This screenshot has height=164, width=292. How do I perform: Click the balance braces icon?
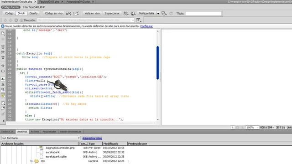pyautogui.click(x=3, y=71)
